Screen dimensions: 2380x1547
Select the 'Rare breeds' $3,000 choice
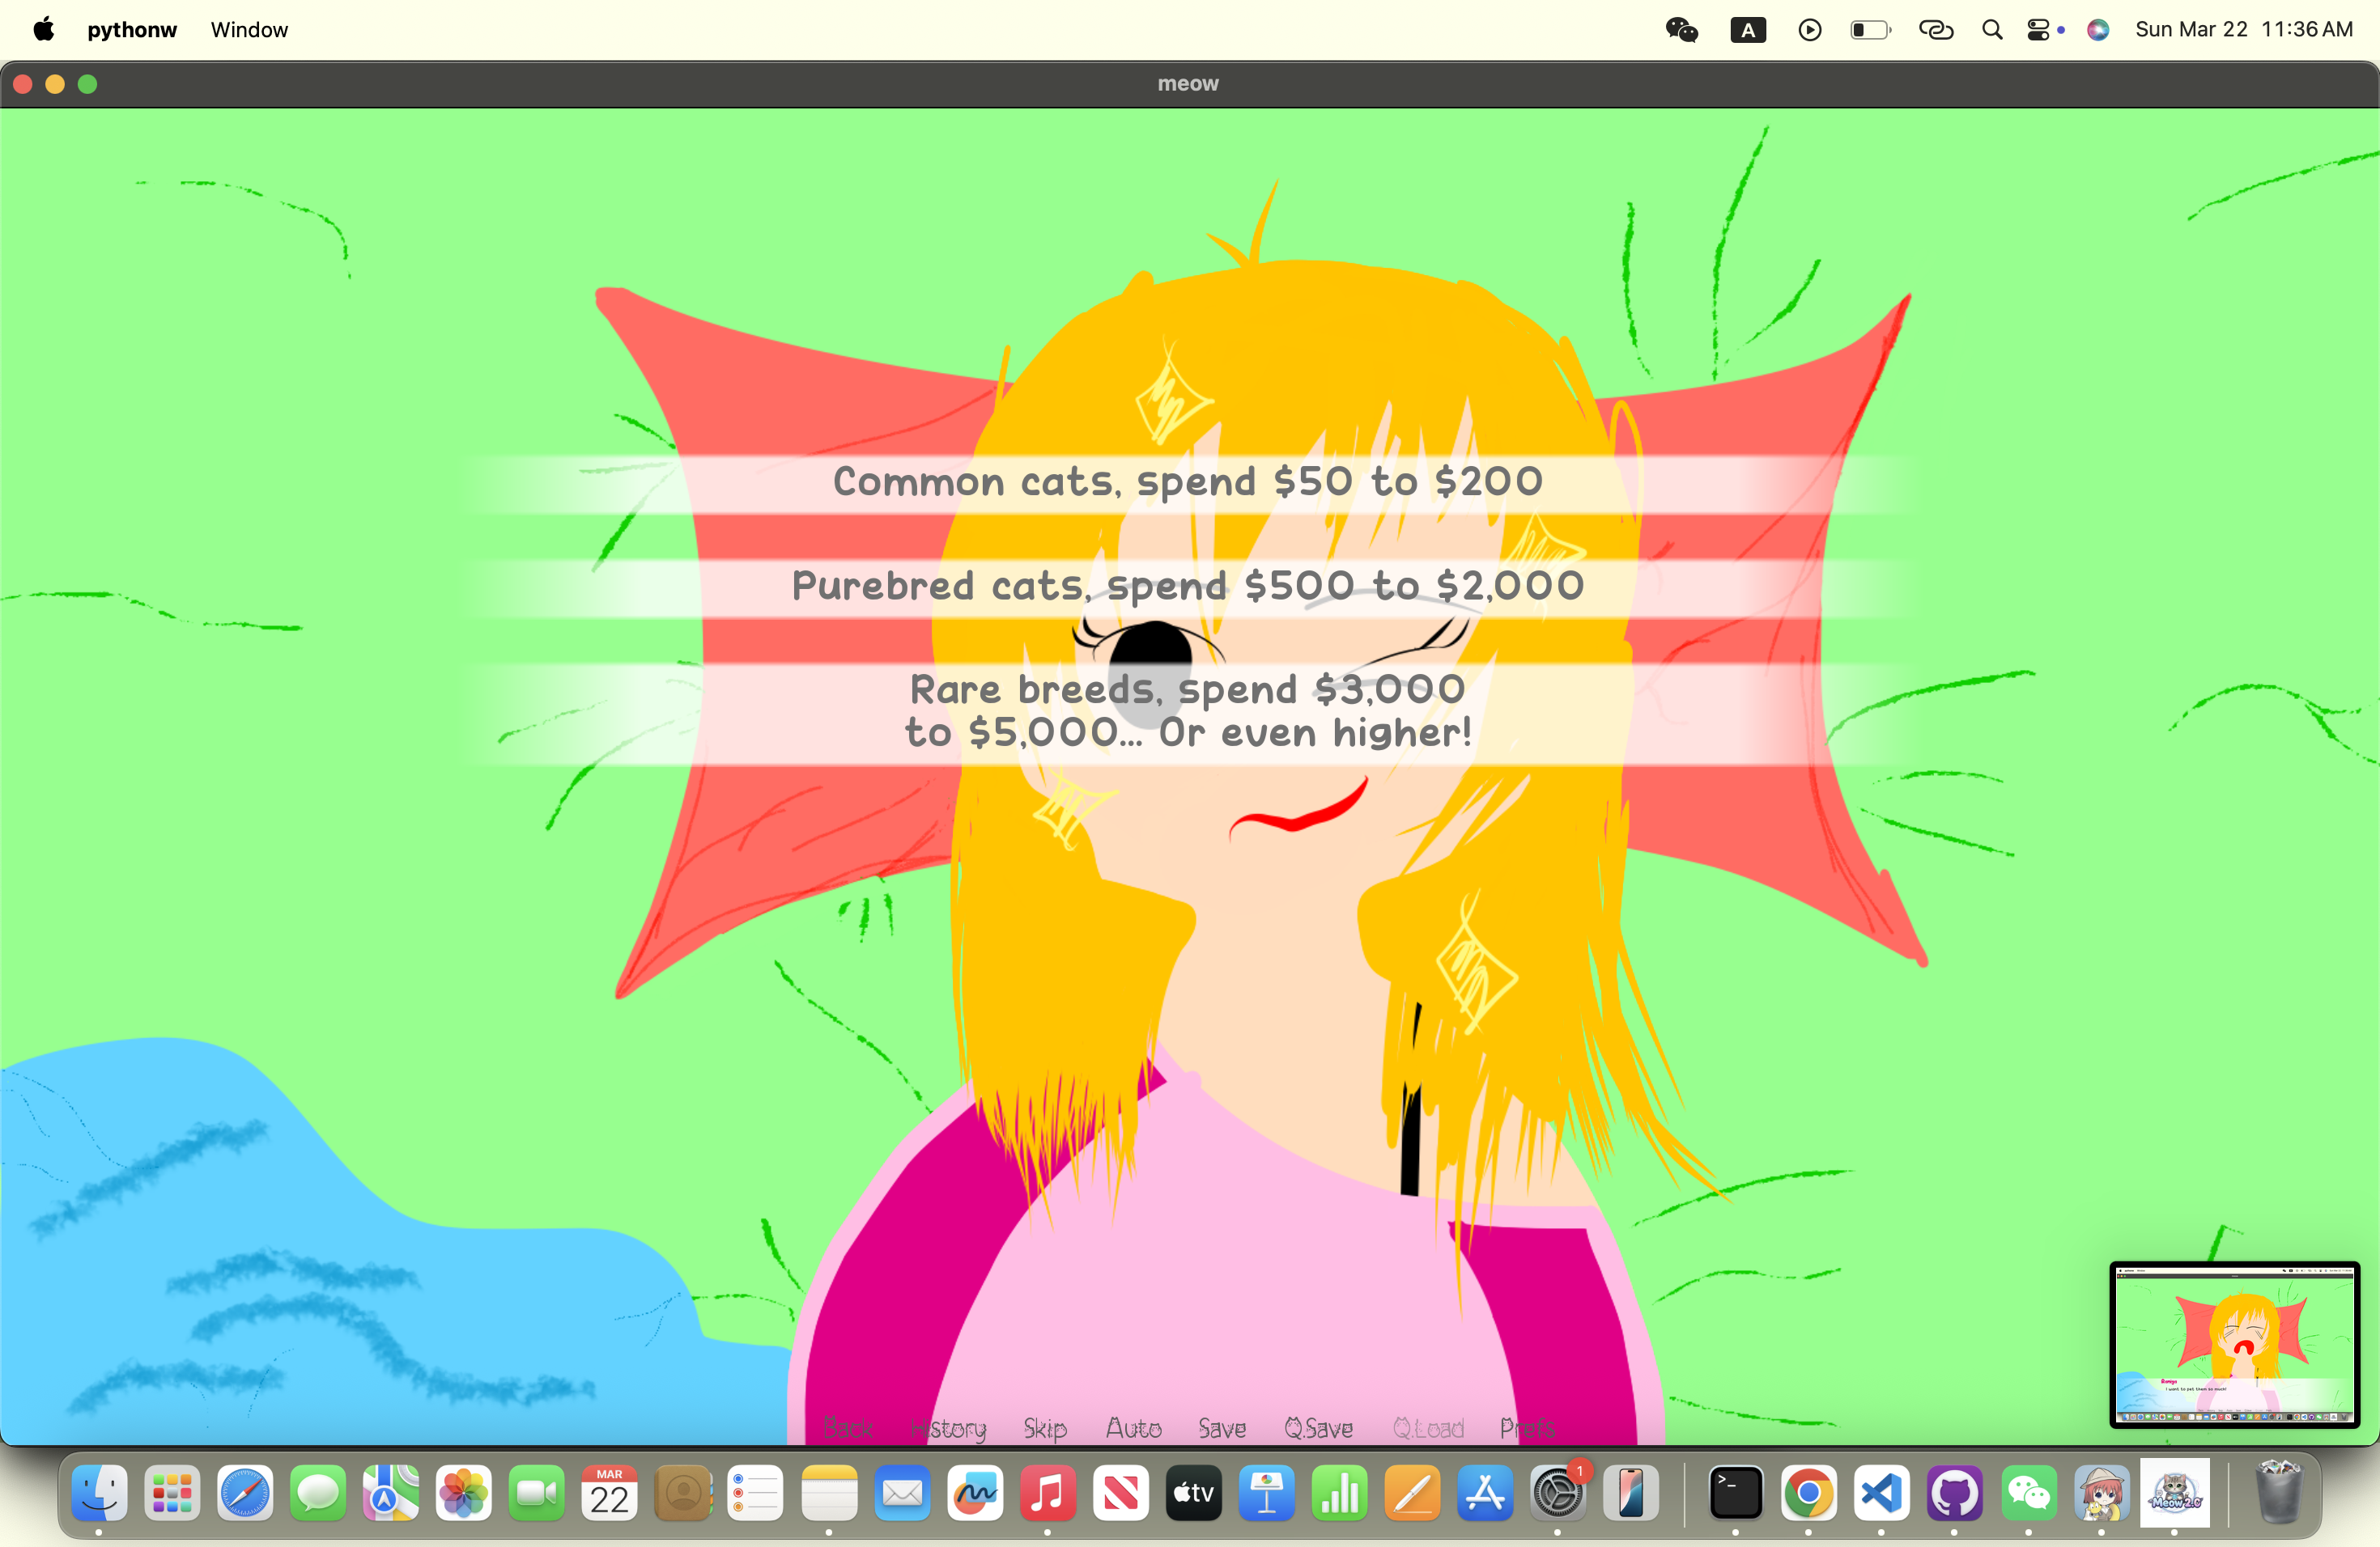pos(1188,711)
